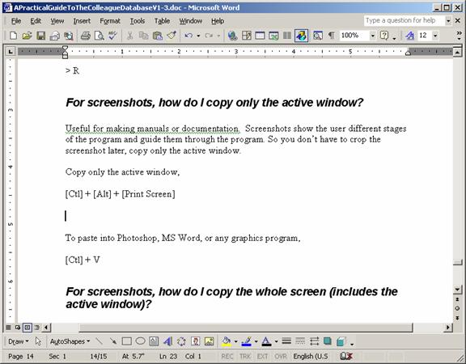Click the Type a question for help box
The height and width of the screenshot is (364, 466).
pyautogui.click(x=404, y=20)
